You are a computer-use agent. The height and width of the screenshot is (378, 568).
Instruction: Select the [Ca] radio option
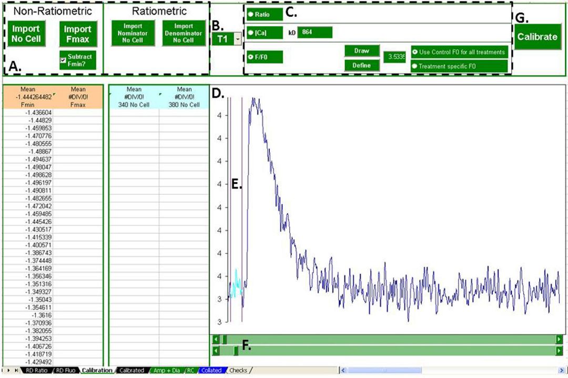[251, 33]
